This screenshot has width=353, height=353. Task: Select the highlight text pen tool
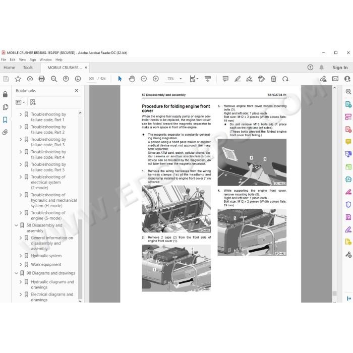click(238, 79)
